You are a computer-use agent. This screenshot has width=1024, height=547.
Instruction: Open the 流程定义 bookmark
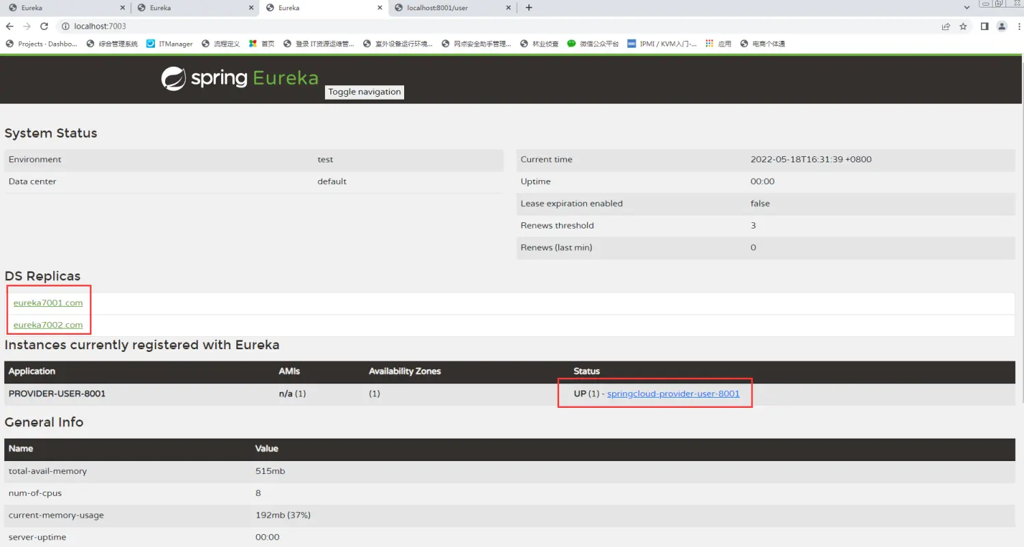pyautogui.click(x=221, y=44)
